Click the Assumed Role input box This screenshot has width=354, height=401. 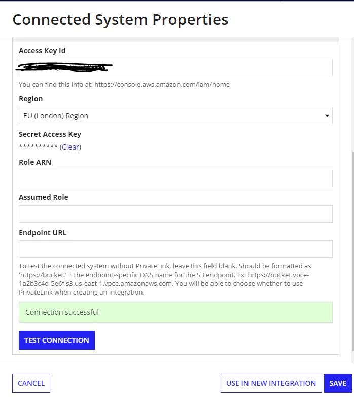click(175, 214)
